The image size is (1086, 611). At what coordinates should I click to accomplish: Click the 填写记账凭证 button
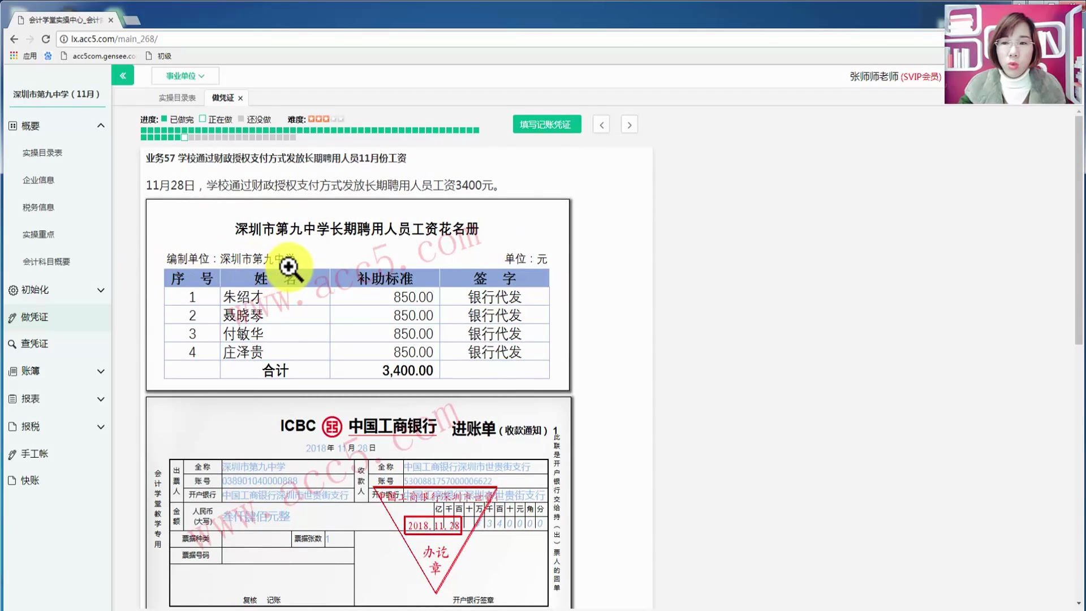pyautogui.click(x=546, y=124)
